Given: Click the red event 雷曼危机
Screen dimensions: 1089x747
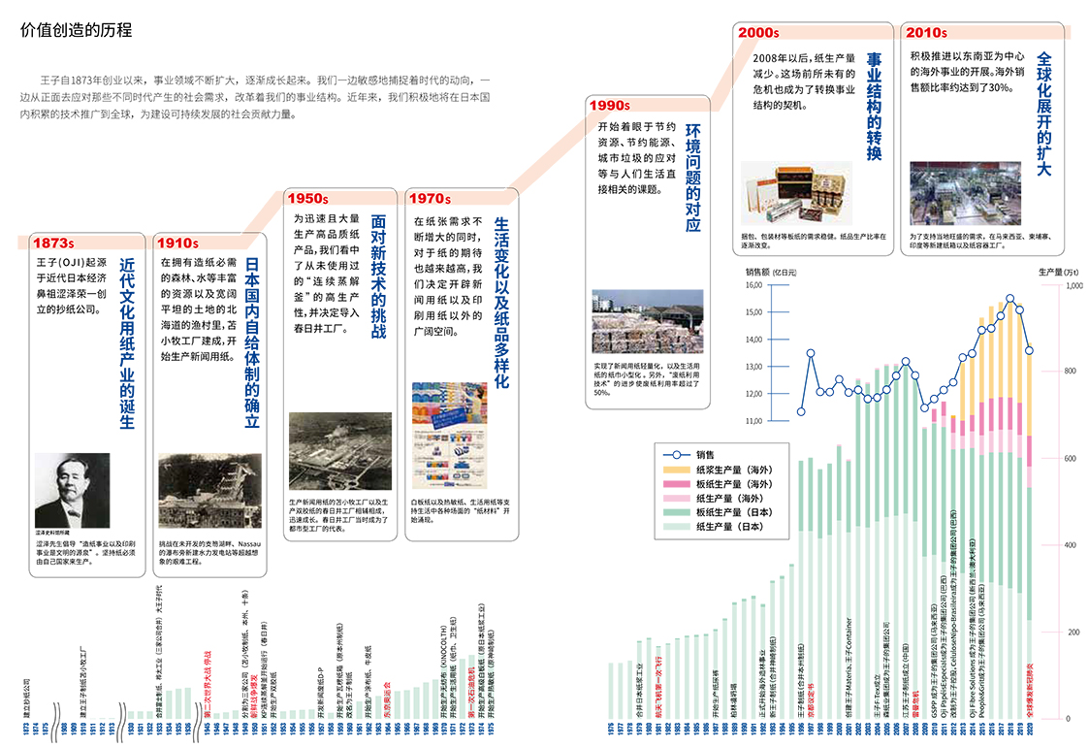Looking at the screenshot, I should point(916,703).
